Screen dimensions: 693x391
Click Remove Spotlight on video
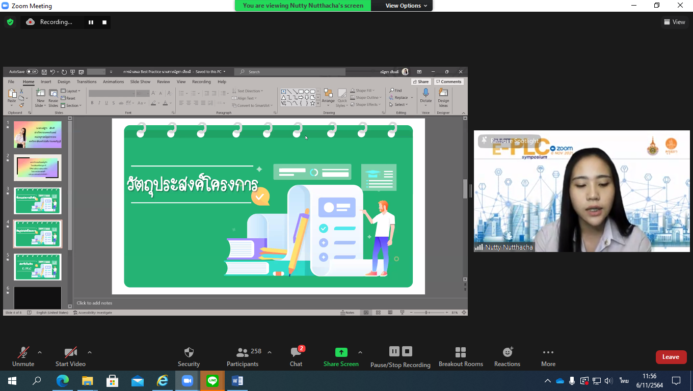[509, 141]
